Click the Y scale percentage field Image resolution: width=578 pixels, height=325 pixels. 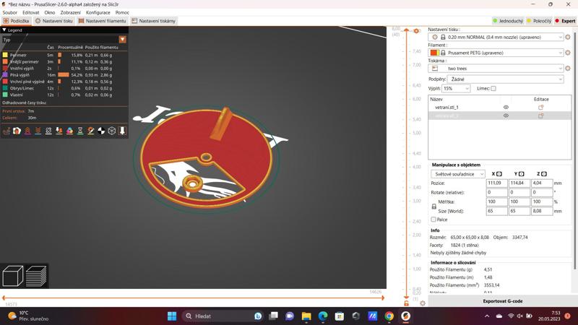click(519, 202)
